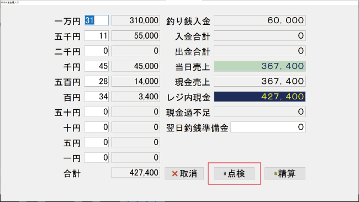This screenshot has height=202, width=359.
Task: Select the 百円 count input field
Action: 97,97
